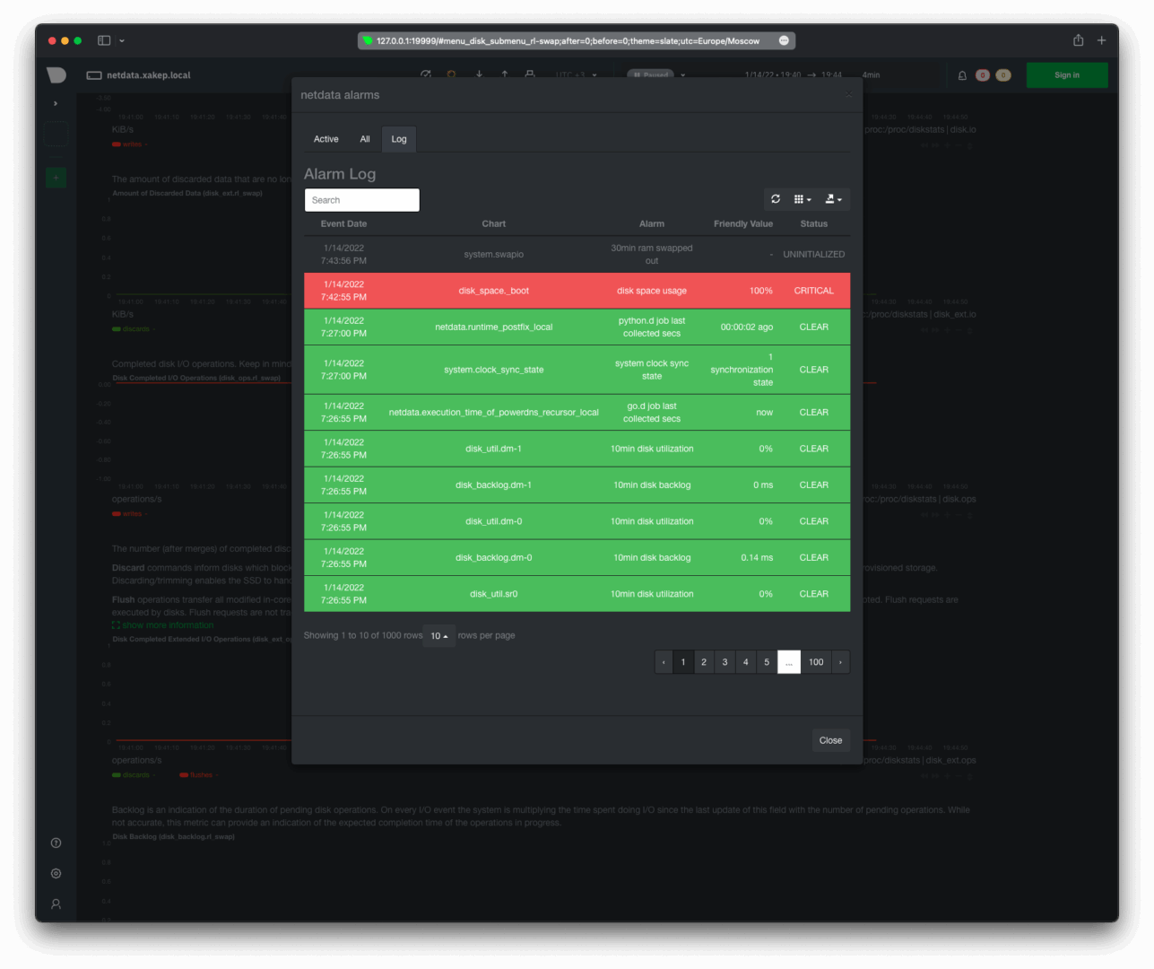Click the disk_backlog.dm-1 chart cell
1154x969 pixels.
point(493,485)
